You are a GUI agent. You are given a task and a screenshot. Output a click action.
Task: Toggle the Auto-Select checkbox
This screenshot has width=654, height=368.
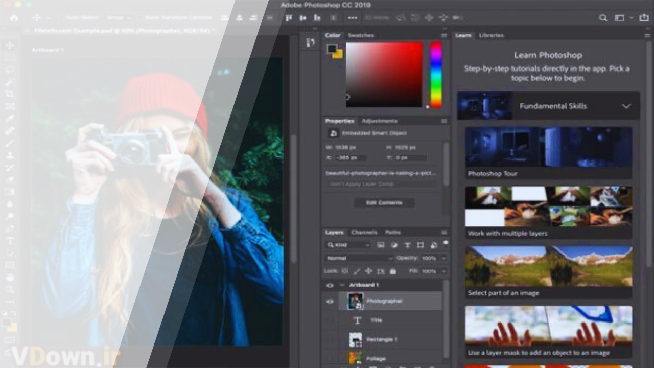click(x=62, y=18)
